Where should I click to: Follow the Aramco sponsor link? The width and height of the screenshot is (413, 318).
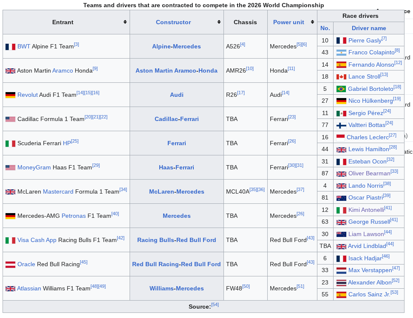62,71
